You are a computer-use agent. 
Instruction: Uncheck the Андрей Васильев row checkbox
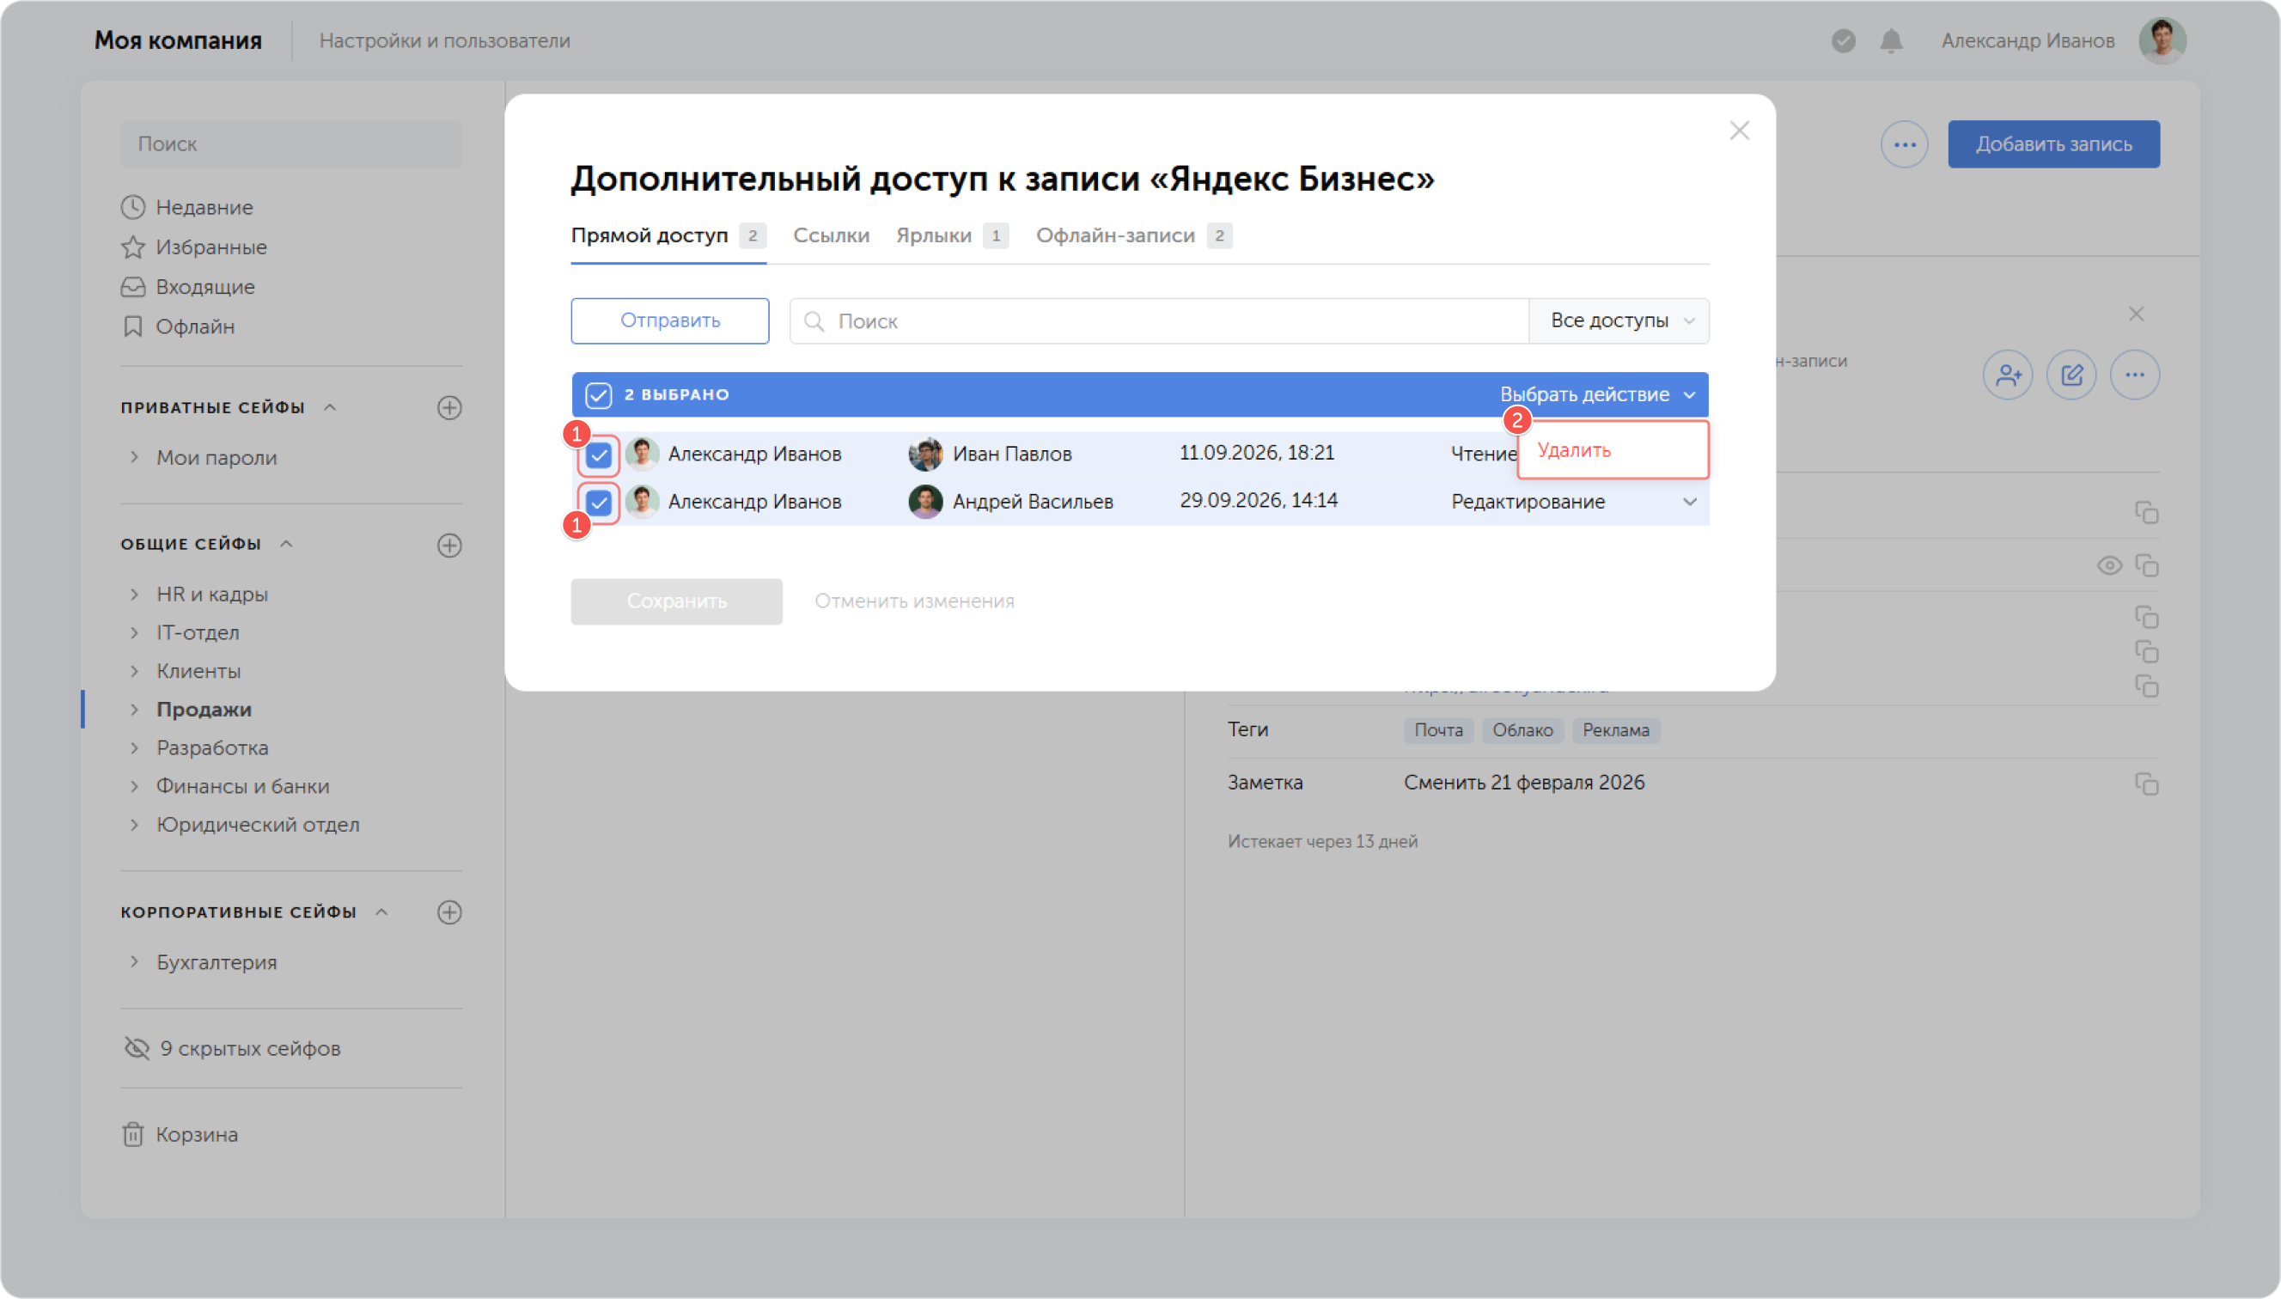(599, 503)
